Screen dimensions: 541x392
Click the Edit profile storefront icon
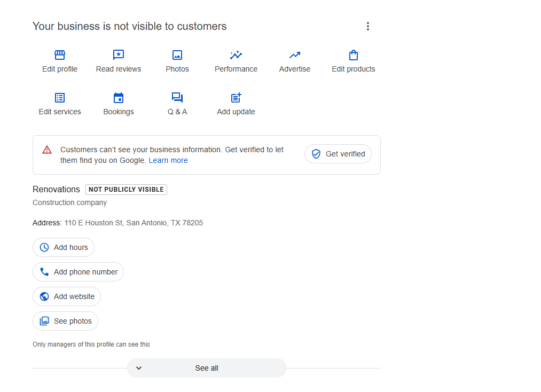coord(60,55)
